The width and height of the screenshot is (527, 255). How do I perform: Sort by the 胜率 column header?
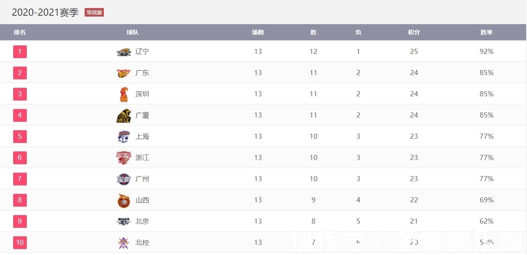pyautogui.click(x=487, y=32)
